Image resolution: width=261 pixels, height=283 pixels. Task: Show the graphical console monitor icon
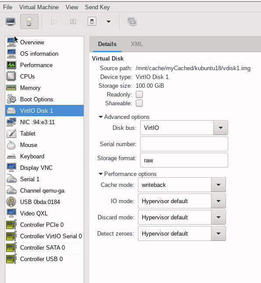[11, 21]
